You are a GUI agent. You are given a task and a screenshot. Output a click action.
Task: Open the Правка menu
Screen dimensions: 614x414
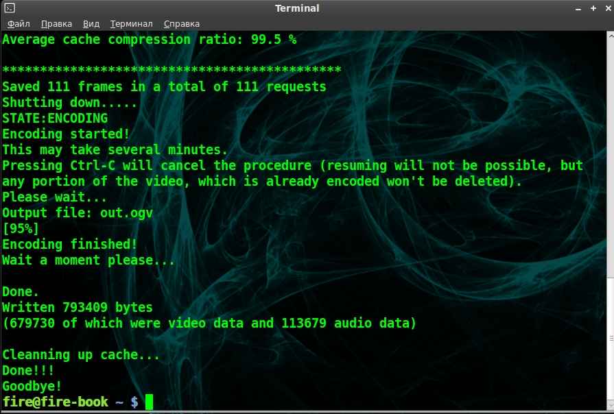click(56, 24)
